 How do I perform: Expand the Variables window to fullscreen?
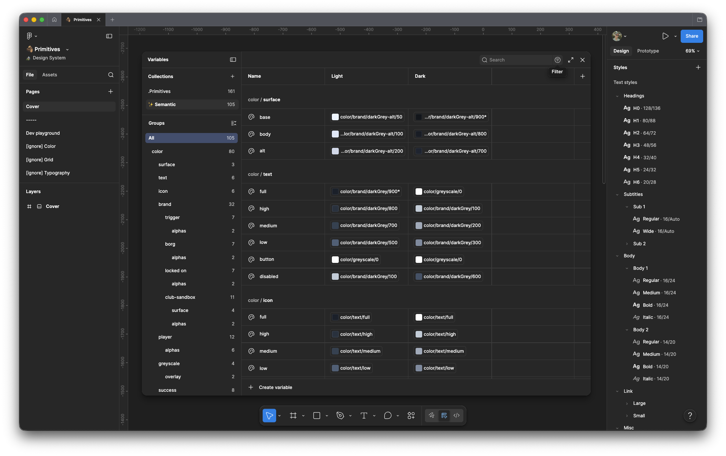pyautogui.click(x=571, y=60)
